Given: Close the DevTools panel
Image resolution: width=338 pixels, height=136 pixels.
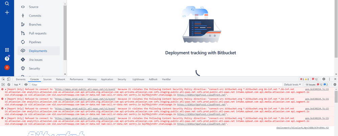Looking at the screenshot, I should pos(335,79).
